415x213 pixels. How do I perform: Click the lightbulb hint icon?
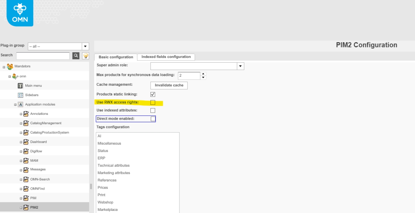coord(86,56)
